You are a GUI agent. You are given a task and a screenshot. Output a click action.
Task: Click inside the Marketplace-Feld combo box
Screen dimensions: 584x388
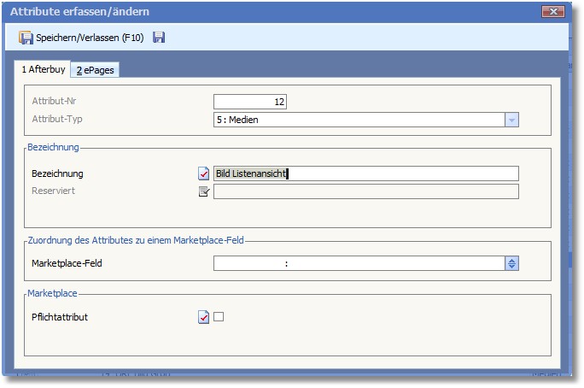359,263
